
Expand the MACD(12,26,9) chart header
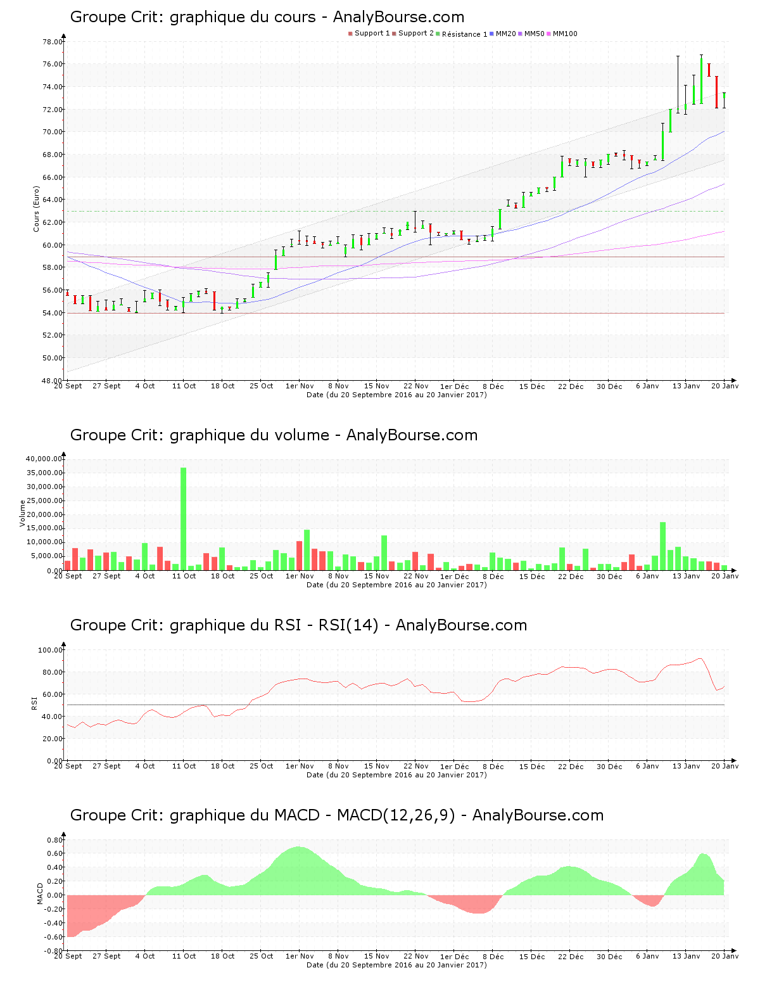pos(336,816)
